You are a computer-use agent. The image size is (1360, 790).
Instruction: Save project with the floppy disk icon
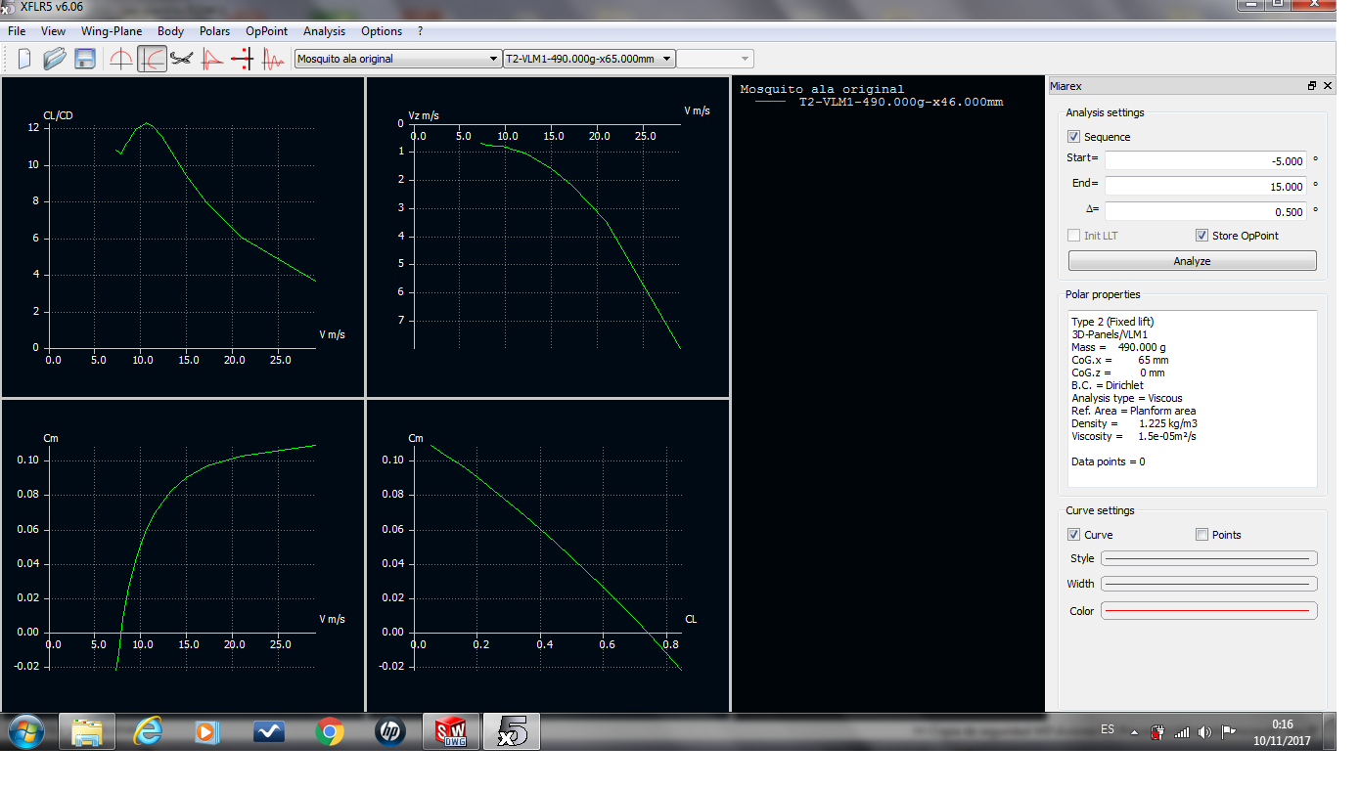pos(85,59)
